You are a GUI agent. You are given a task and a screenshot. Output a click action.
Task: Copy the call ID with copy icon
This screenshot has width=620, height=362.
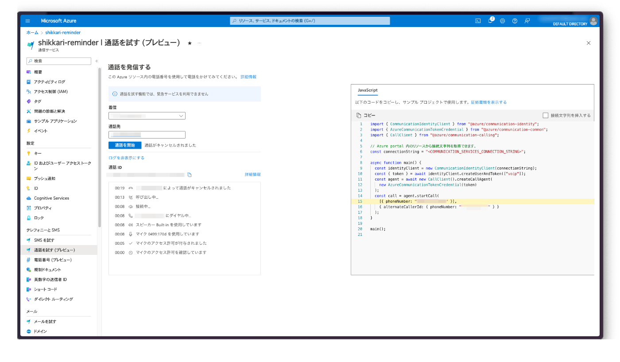coord(189,175)
